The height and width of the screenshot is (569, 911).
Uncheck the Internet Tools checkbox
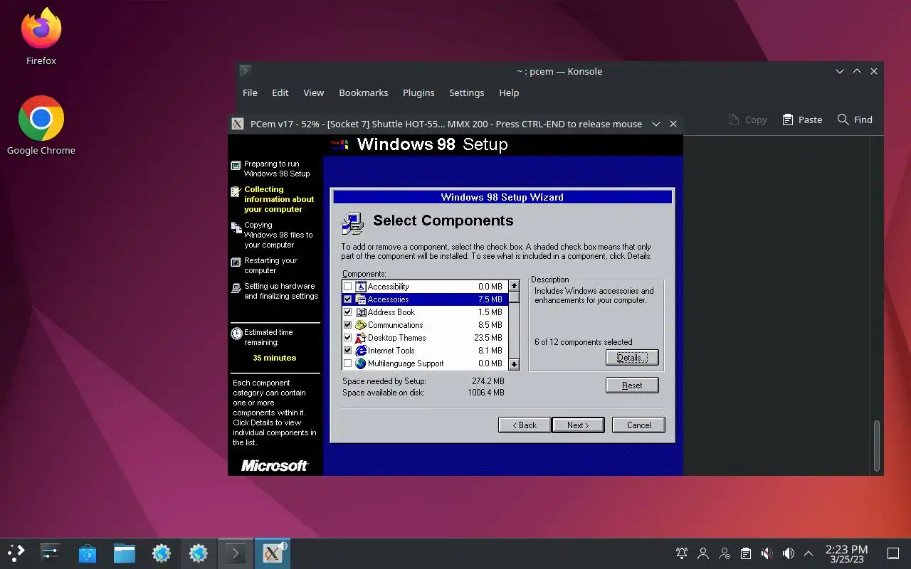[x=347, y=351]
